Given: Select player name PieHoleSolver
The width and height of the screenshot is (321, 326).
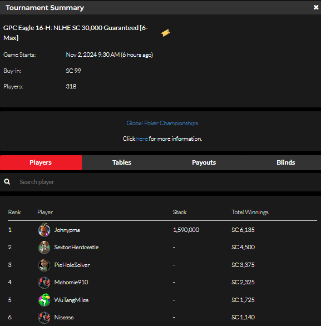Looking at the screenshot, I should click(x=72, y=265).
